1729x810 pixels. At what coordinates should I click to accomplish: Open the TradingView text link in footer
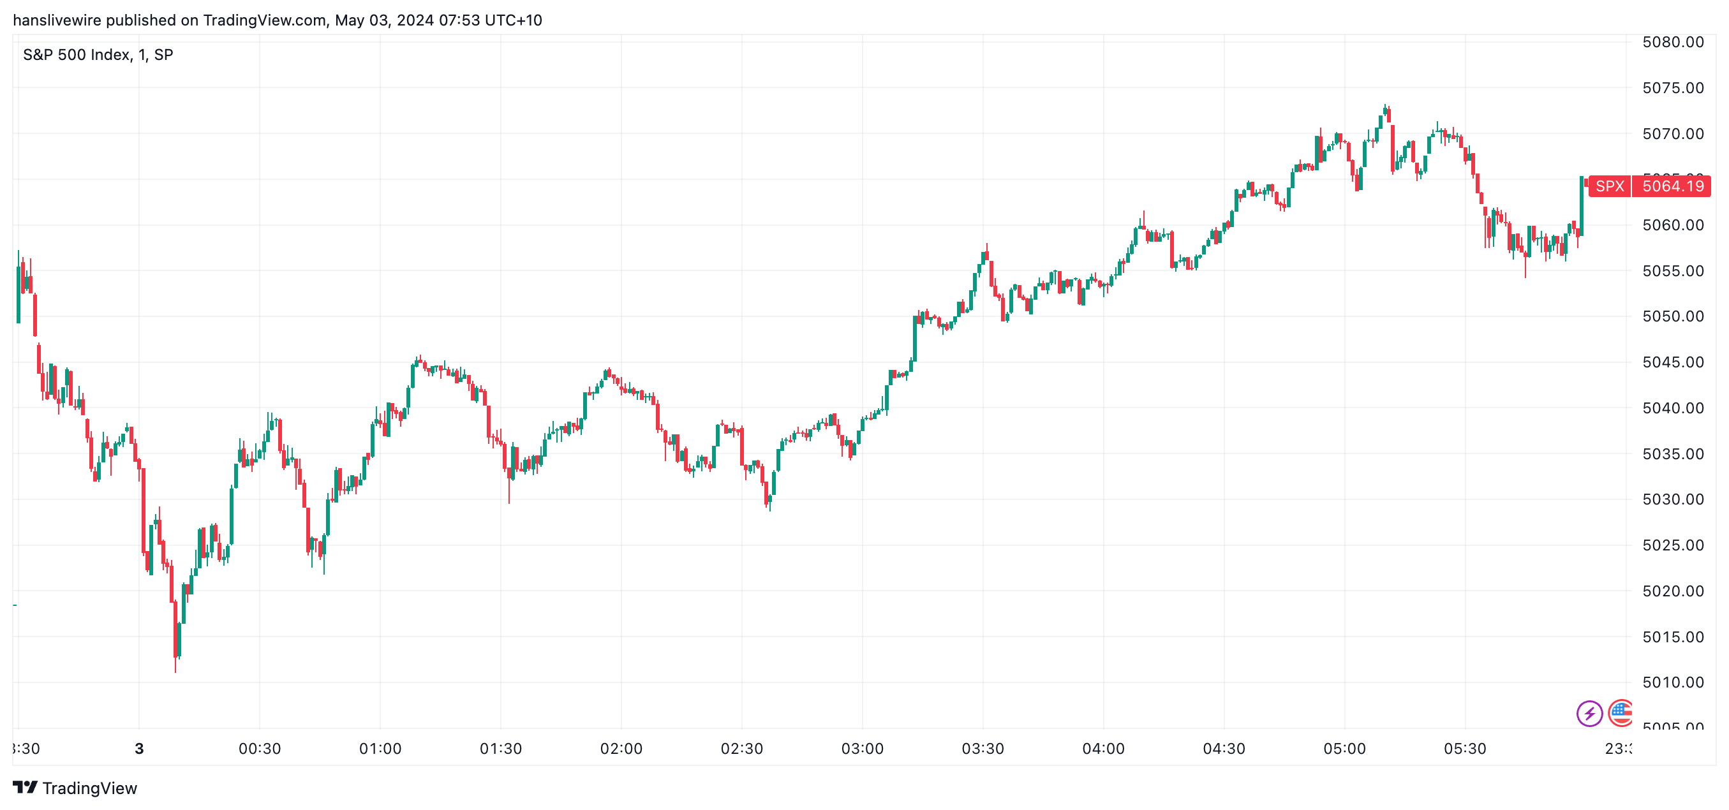(89, 788)
